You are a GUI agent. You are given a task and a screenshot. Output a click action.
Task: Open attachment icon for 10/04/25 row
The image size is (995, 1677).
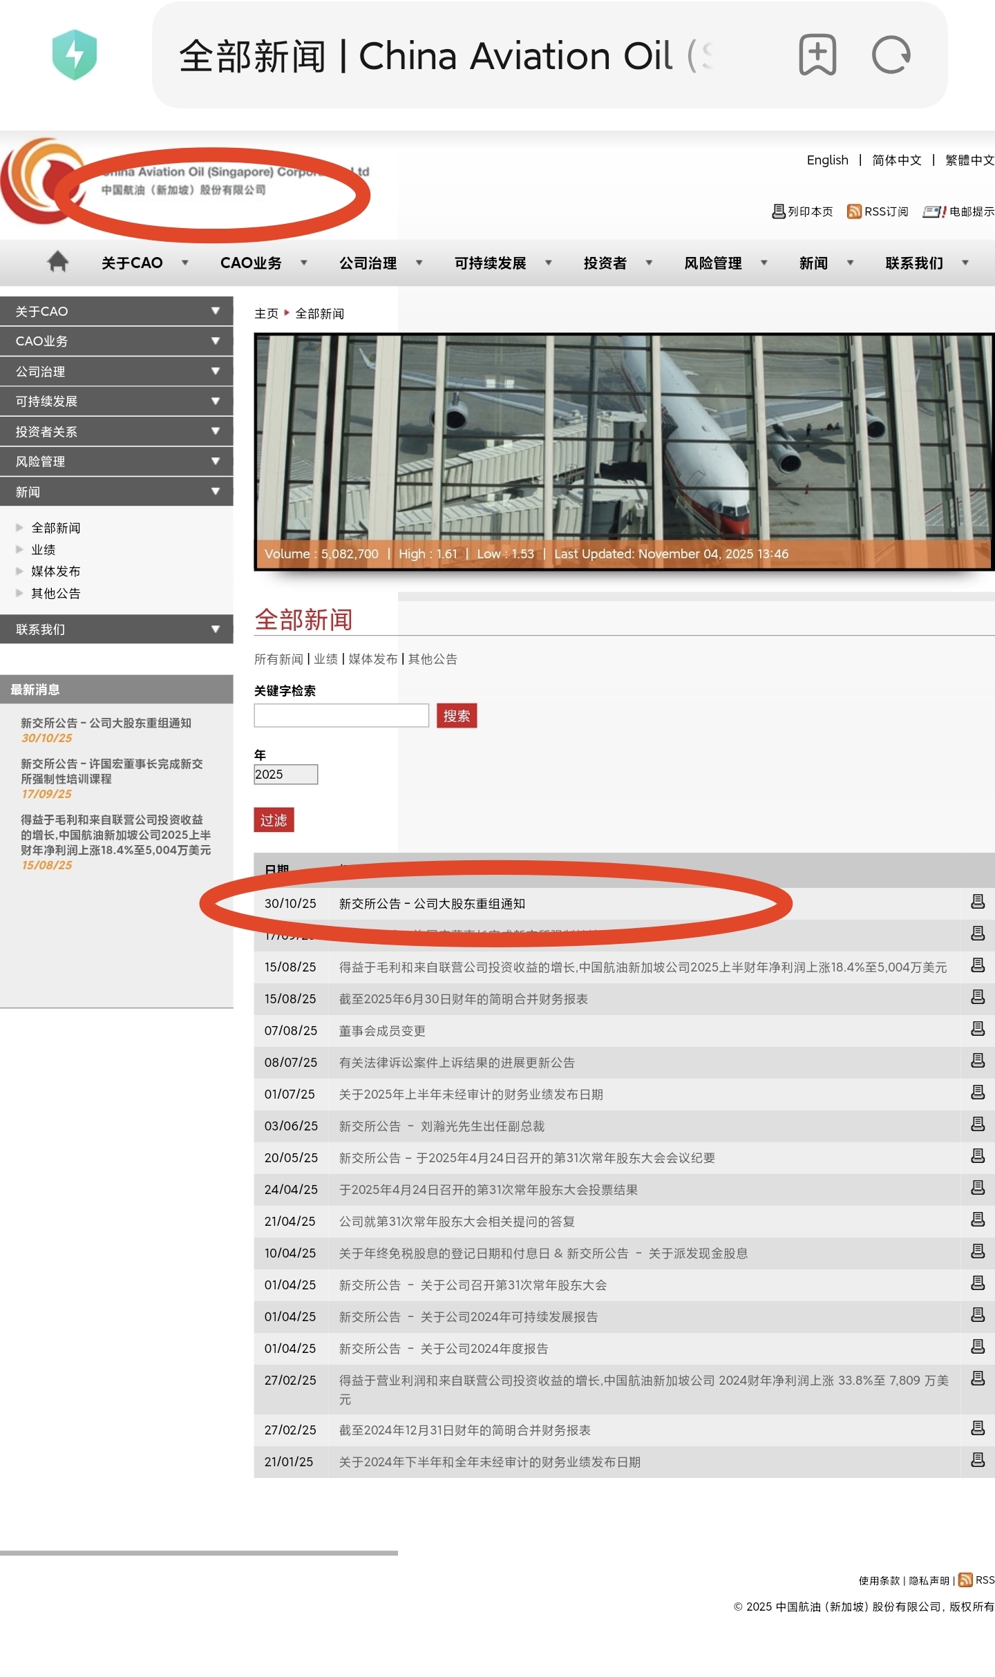click(978, 1251)
